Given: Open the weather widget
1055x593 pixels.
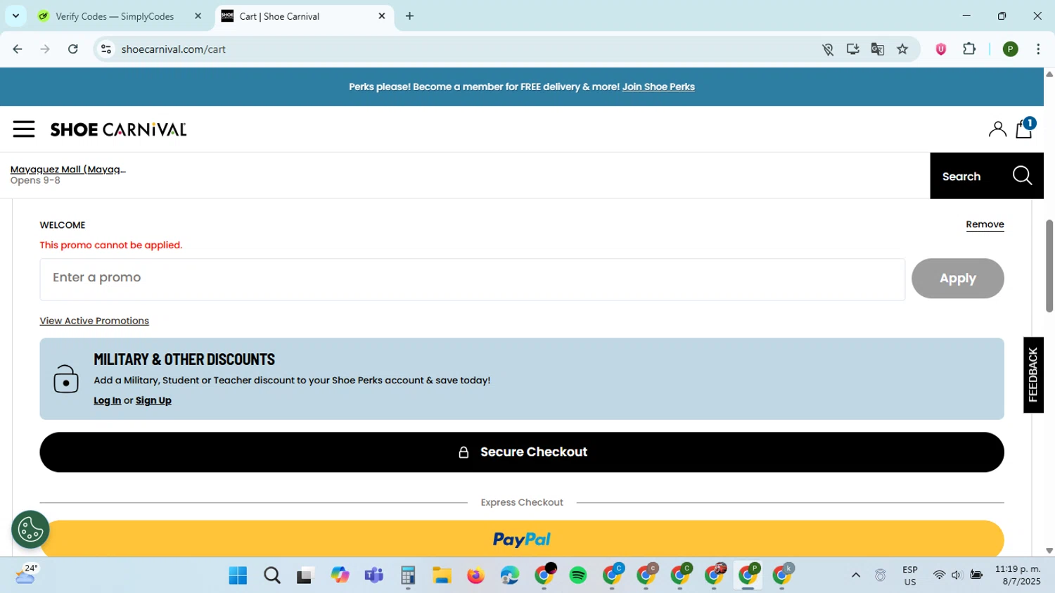Looking at the screenshot, I should tap(27, 575).
